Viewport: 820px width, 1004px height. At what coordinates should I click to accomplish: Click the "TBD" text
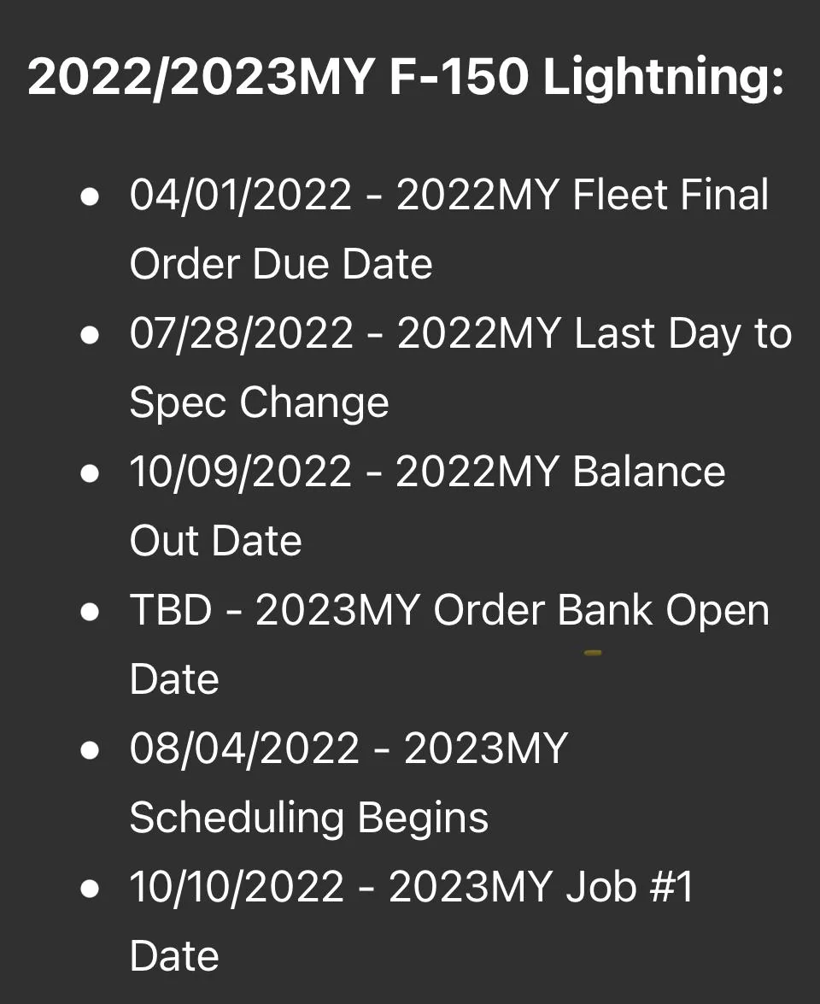pyautogui.click(x=171, y=612)
